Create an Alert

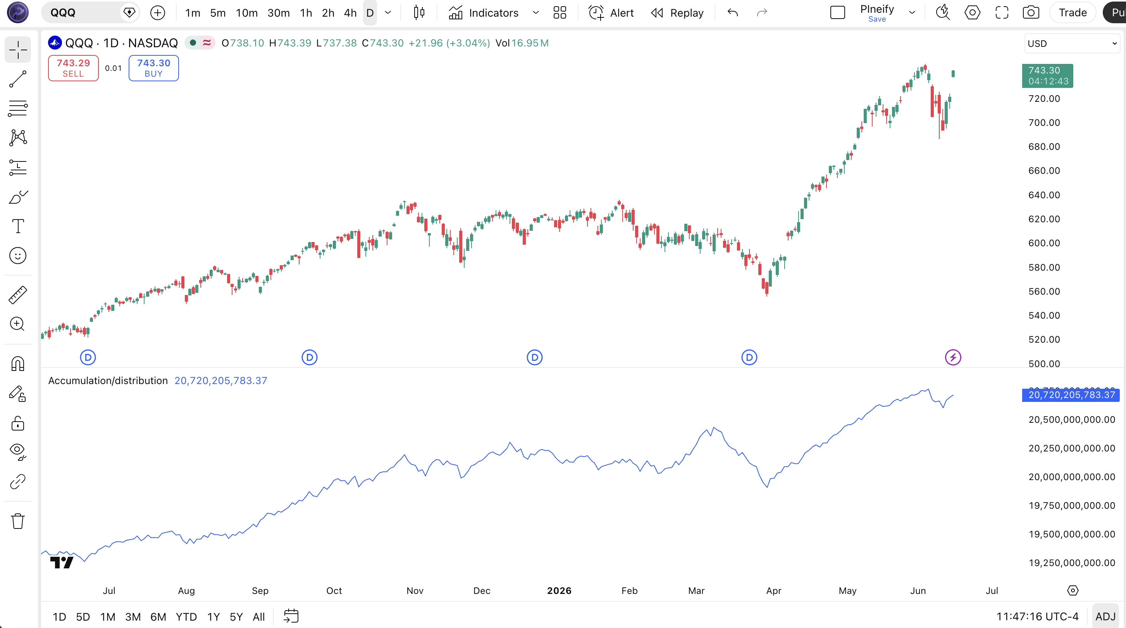[x=611, y=13]
